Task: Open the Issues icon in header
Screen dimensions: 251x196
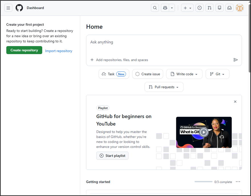Action: point(199,8)
